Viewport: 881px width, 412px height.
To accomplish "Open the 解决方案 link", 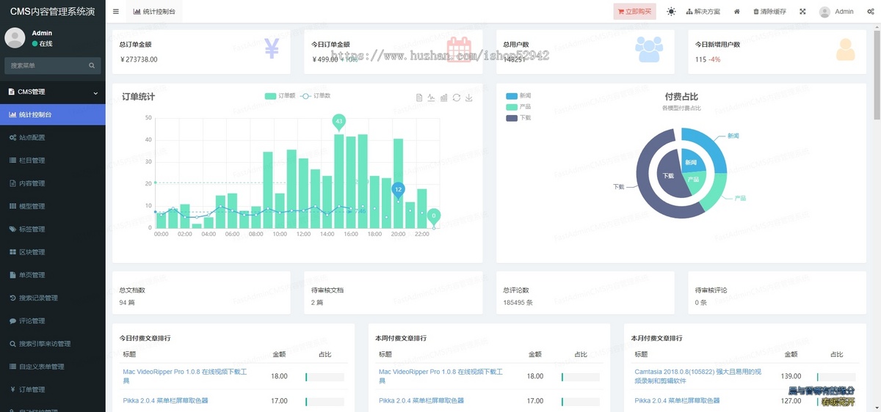I will [x=703, y=12].
